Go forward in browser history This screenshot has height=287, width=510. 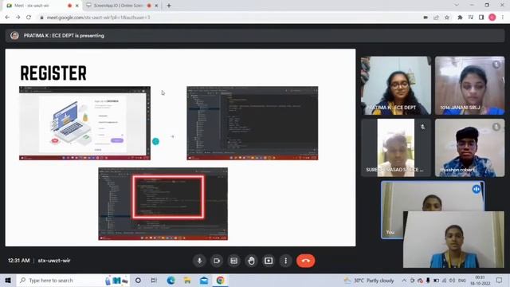[18, 18]
